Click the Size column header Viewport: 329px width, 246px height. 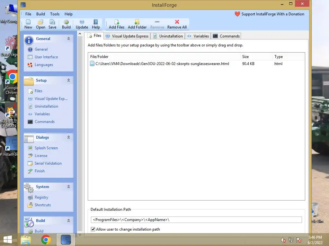click(x=256, y=57)
